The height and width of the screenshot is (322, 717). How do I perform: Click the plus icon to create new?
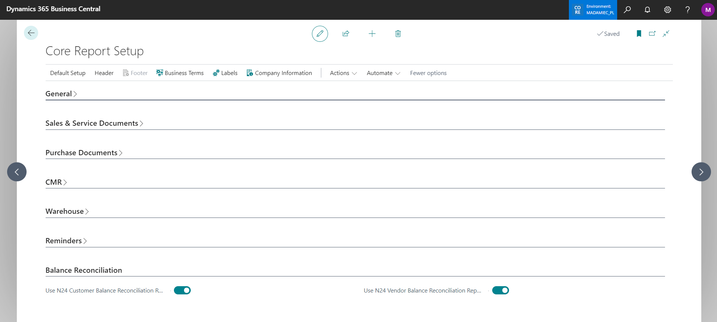(x=372, y=34)
